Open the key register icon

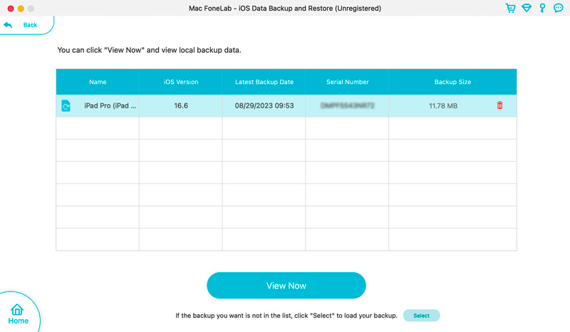tap(542, 8)
